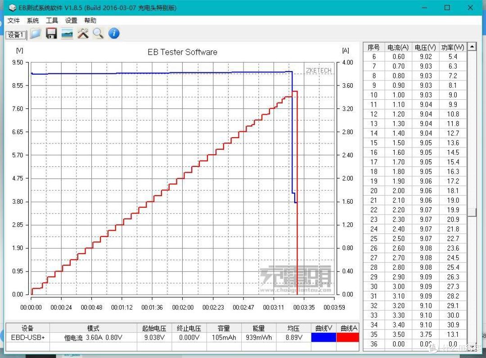This screenshot has height=358, width=486.
Task: Click the 终止电压 header
Action: 189,328
